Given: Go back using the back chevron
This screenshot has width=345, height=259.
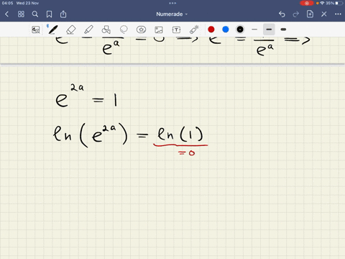Looking at the screenshot, I should coord(6,14).
